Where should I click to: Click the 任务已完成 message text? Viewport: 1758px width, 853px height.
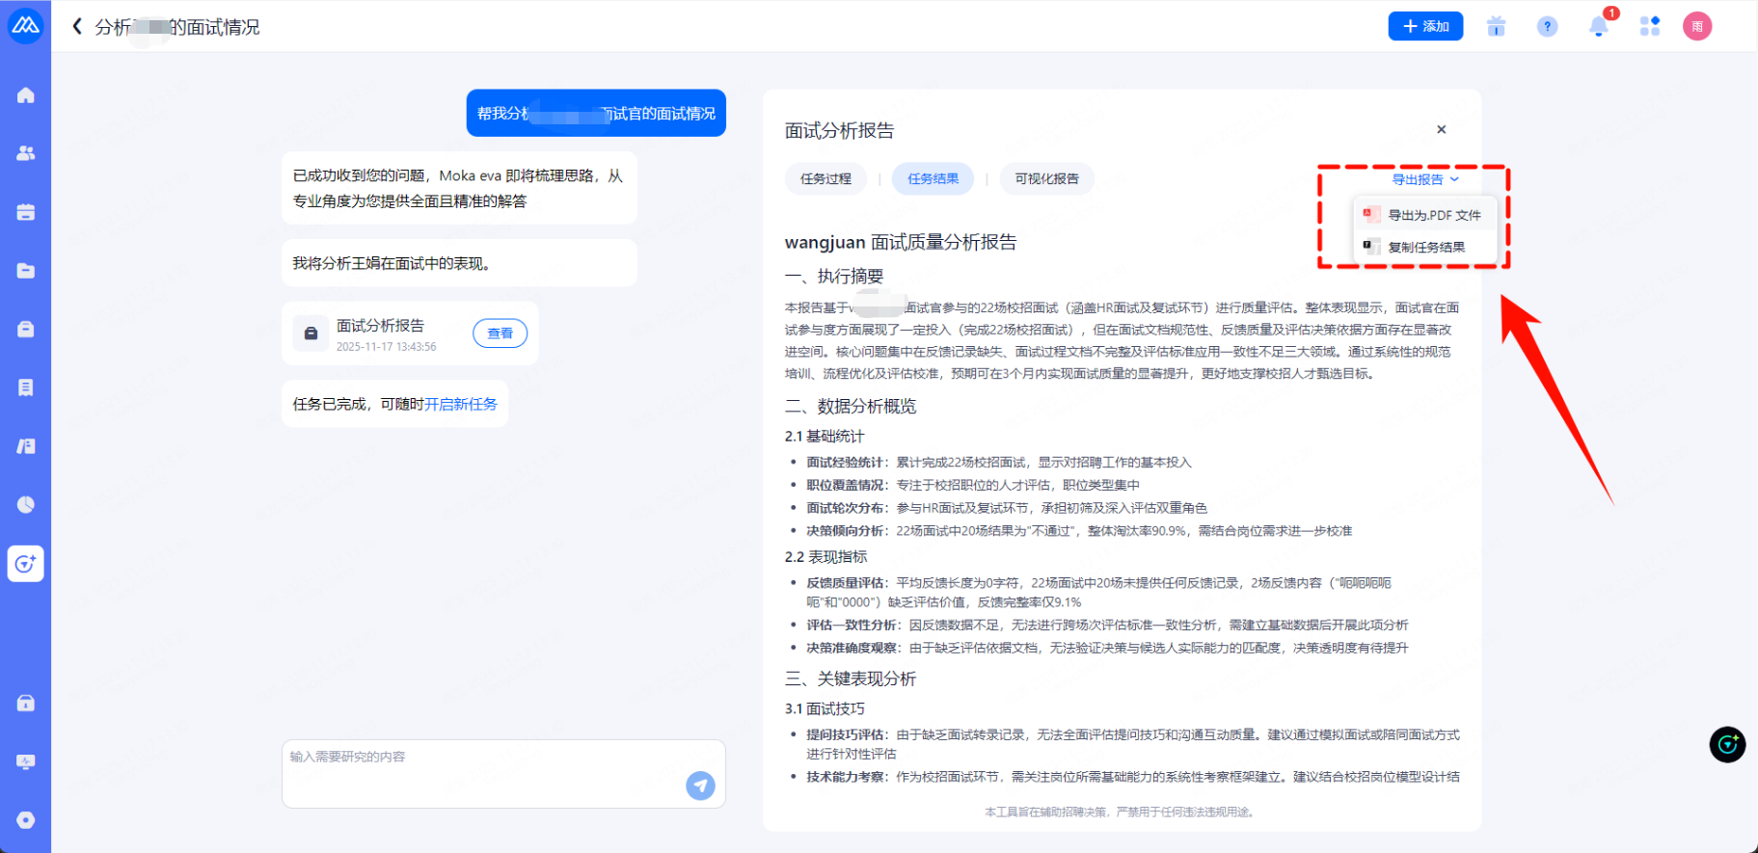pos(395,404)
